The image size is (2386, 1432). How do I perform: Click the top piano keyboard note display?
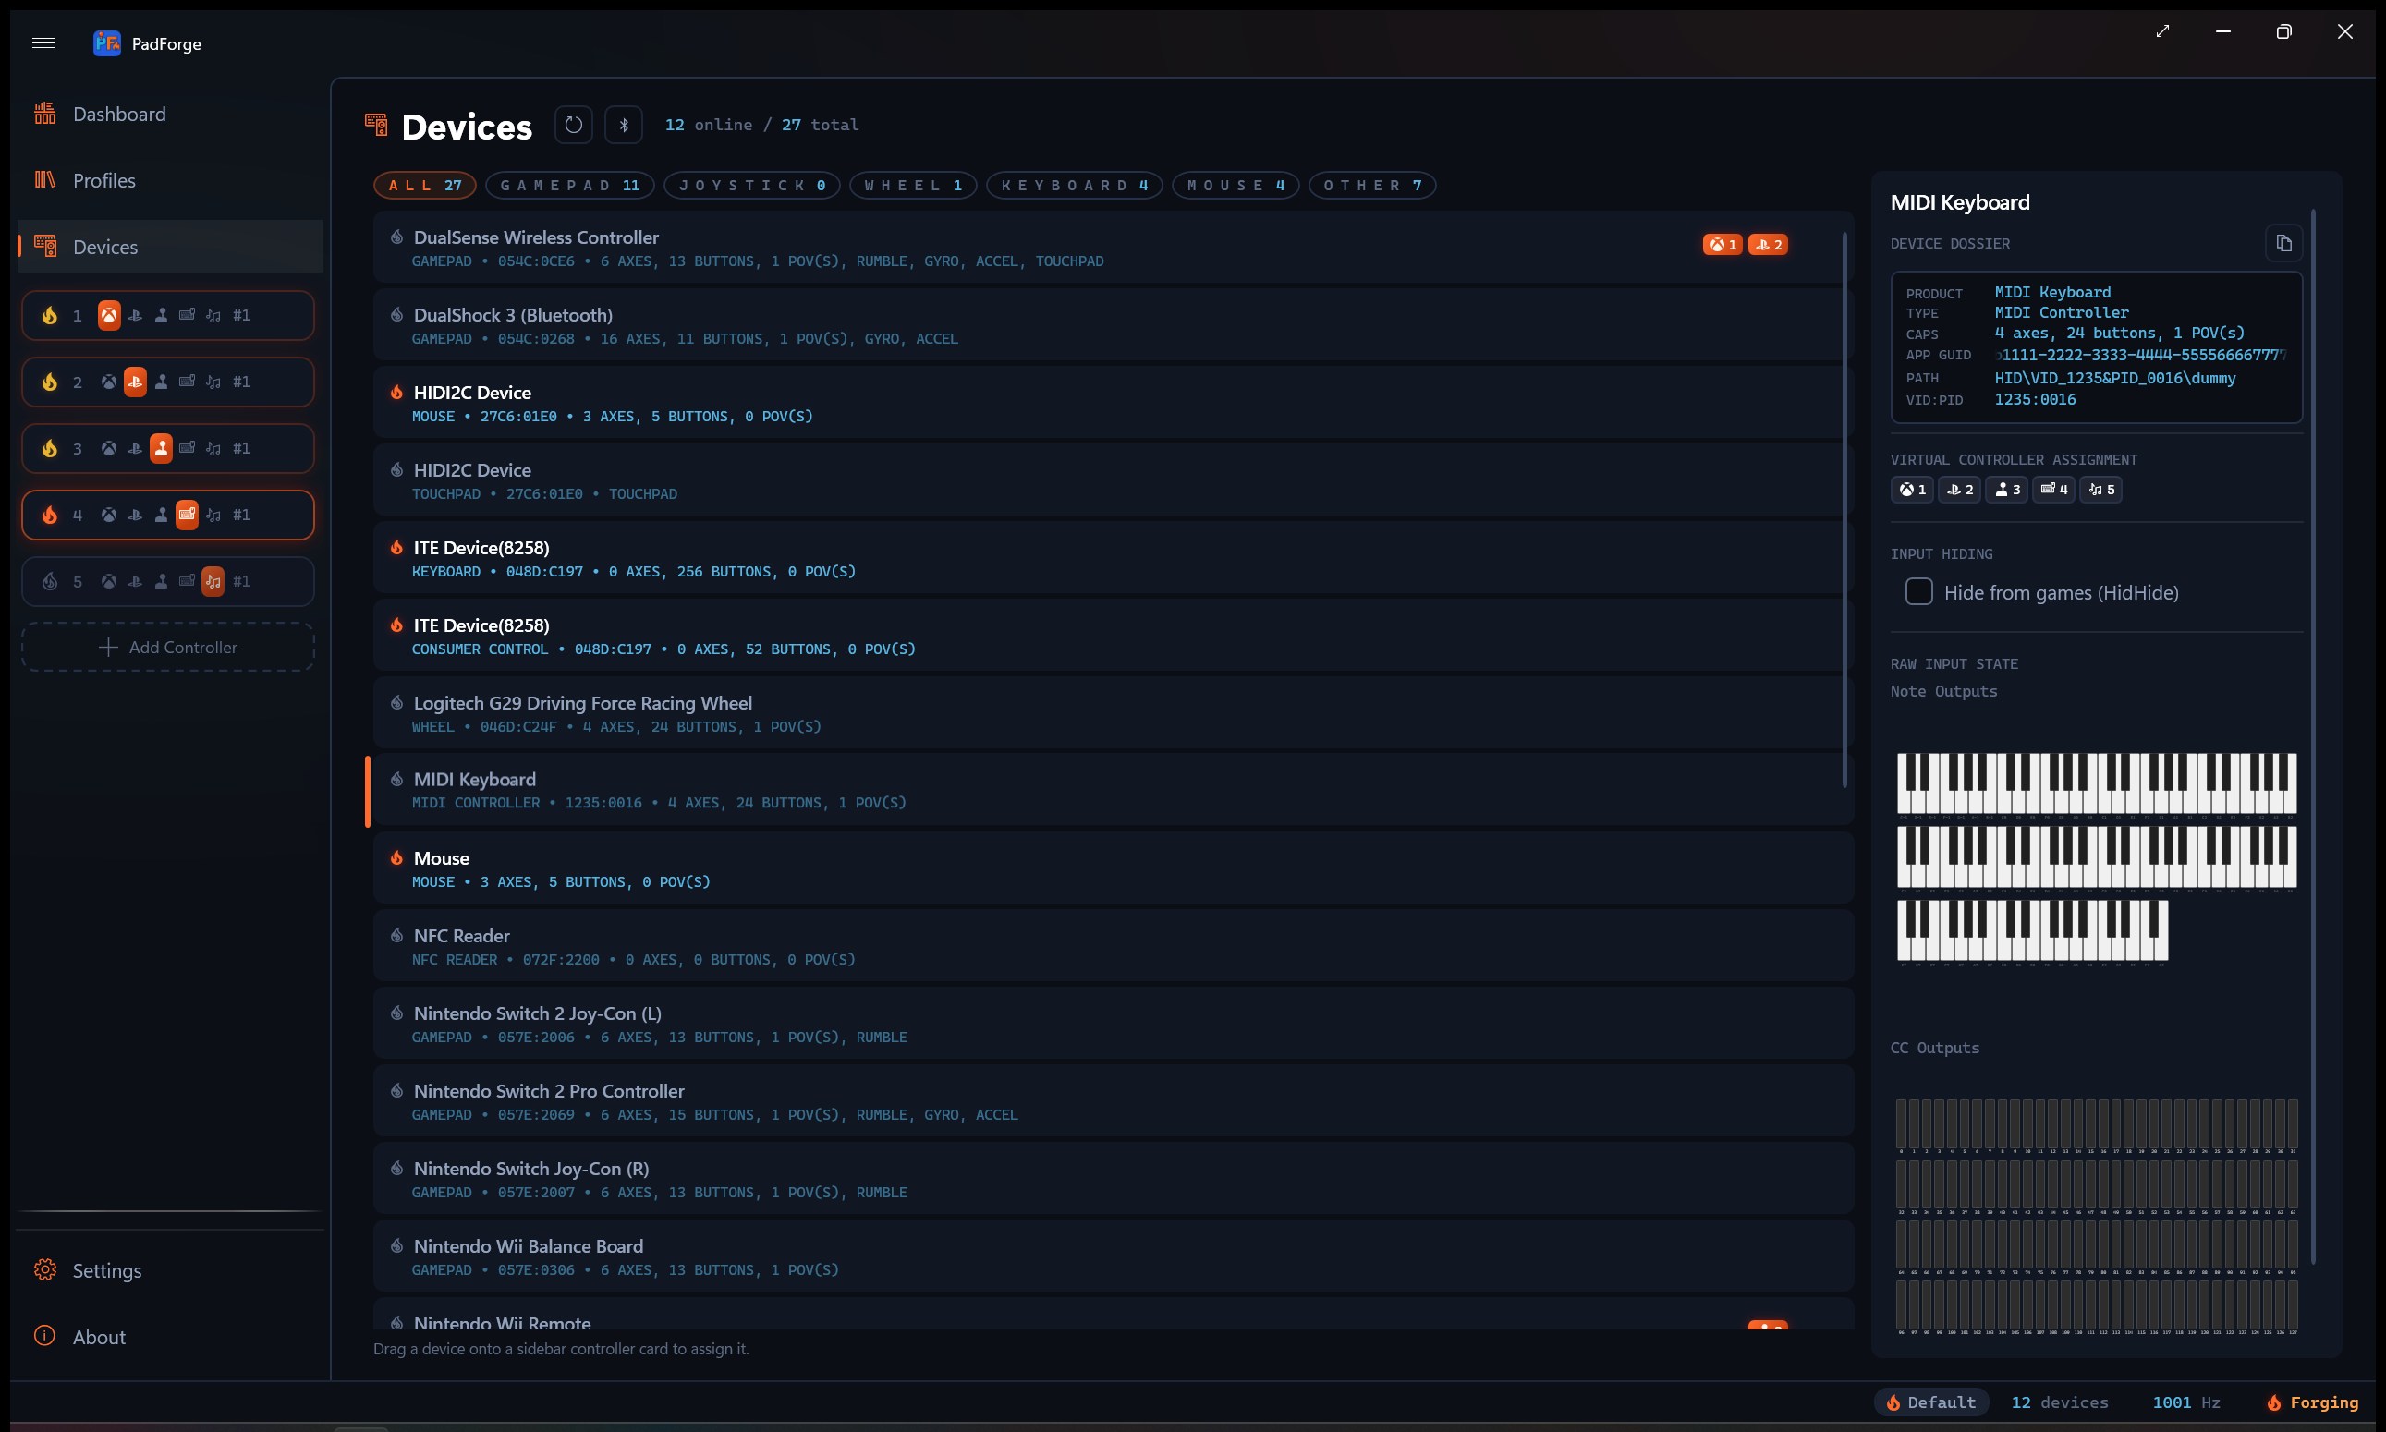(2097, 783)
